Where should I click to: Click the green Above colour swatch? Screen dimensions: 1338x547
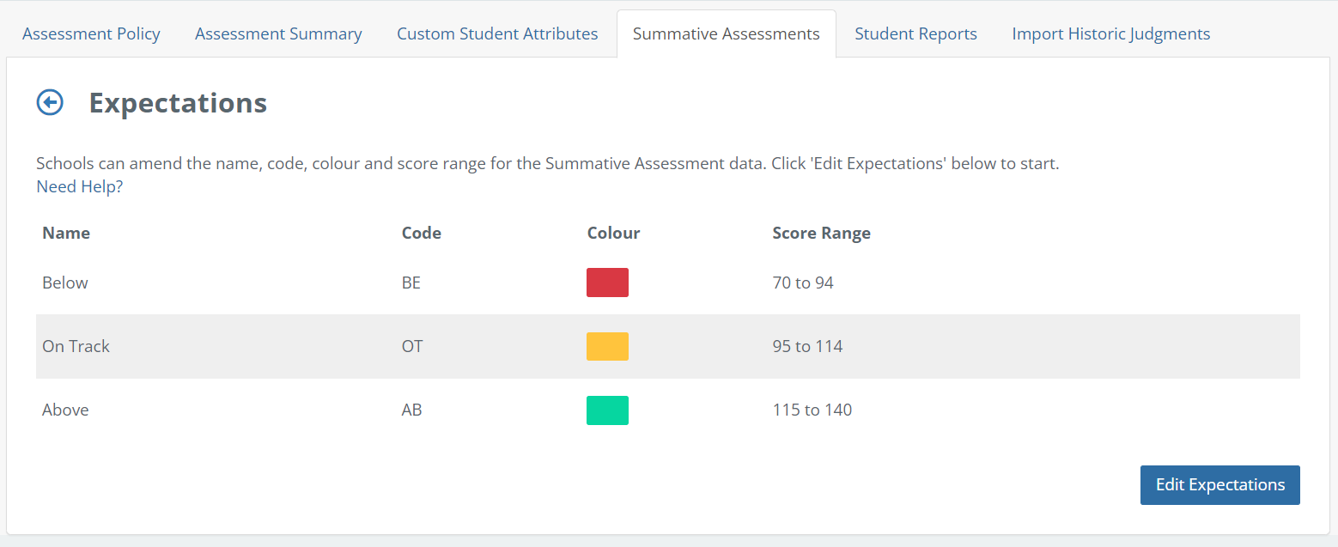pos(607,410)
